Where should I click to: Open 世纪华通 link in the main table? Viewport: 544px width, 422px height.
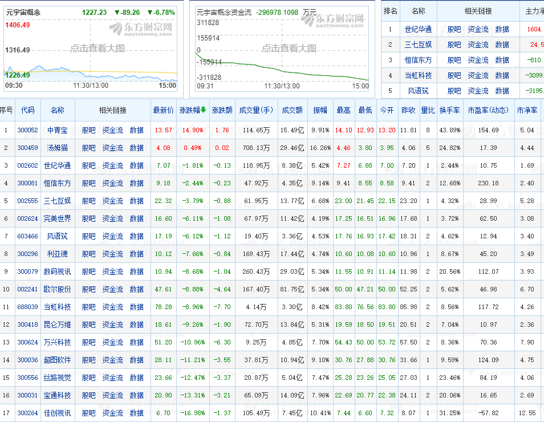58,165
